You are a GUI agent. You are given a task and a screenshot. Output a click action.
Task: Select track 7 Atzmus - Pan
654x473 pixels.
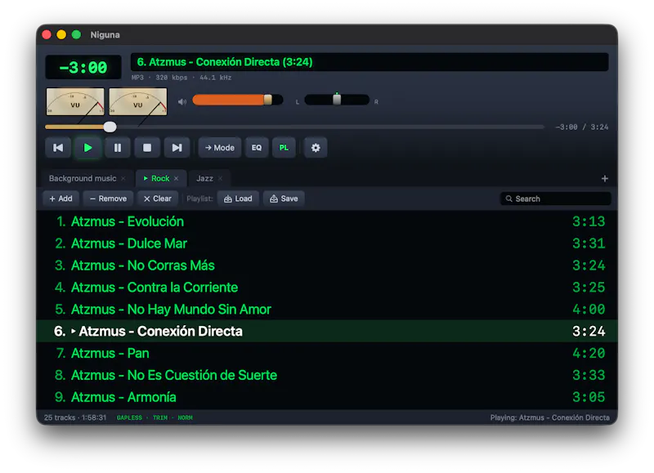pos(327,354)
